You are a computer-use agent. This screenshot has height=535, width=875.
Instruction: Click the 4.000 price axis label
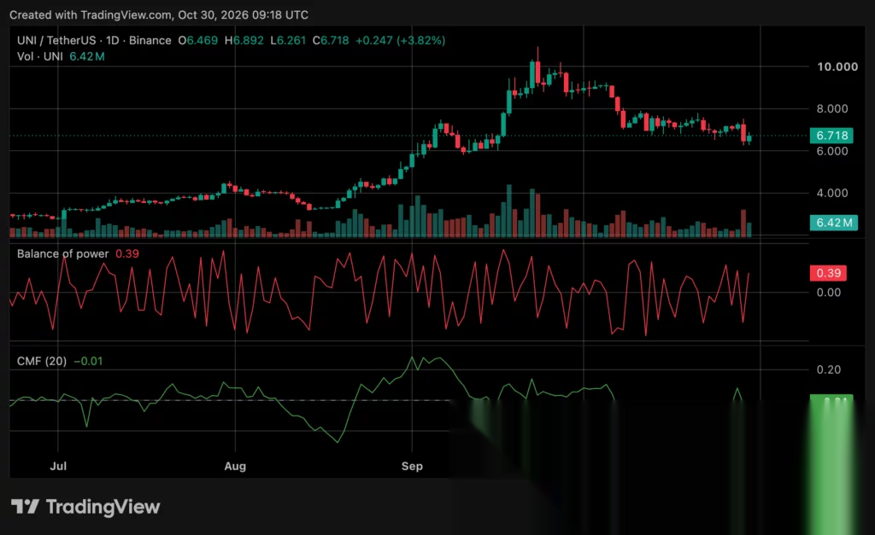(x=832, y=193)
